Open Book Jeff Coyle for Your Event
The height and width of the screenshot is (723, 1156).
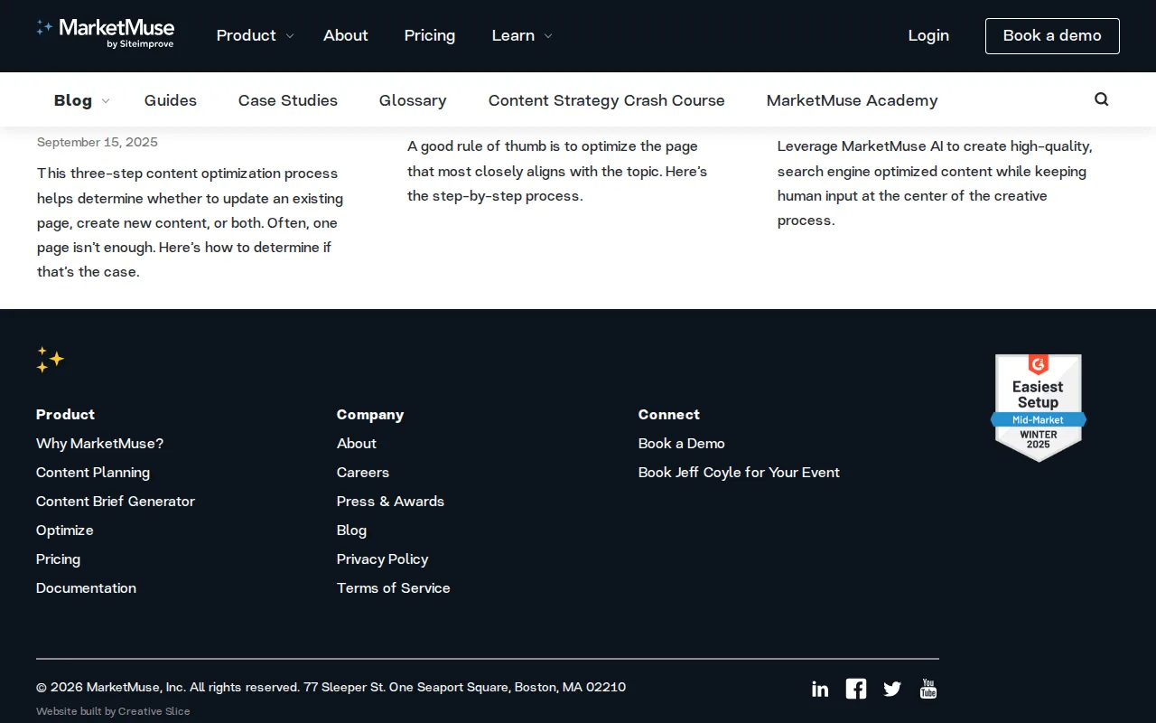(739, 472)
